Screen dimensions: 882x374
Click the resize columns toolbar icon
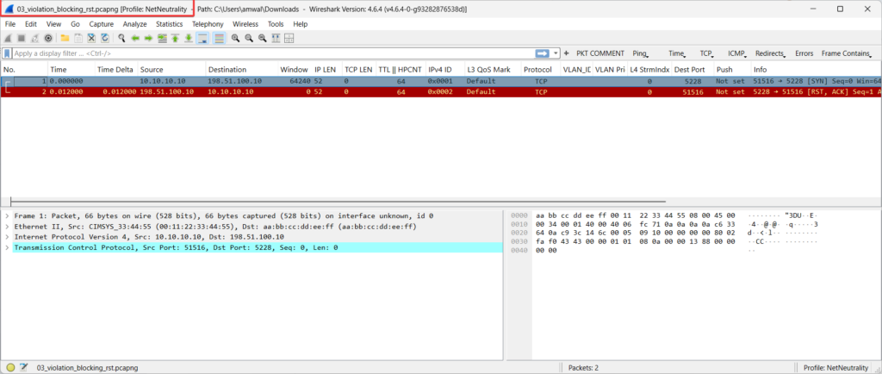click(x=276, y=39)
